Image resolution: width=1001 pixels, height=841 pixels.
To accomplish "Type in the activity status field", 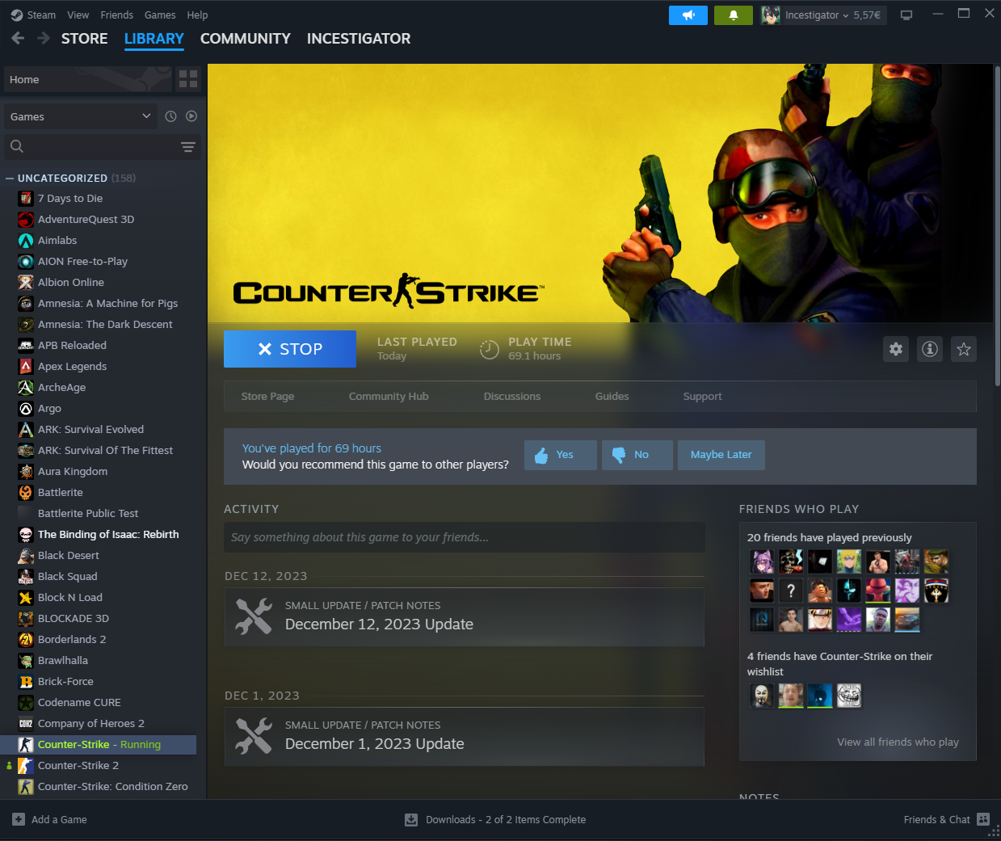I will [x=464, y=537].
